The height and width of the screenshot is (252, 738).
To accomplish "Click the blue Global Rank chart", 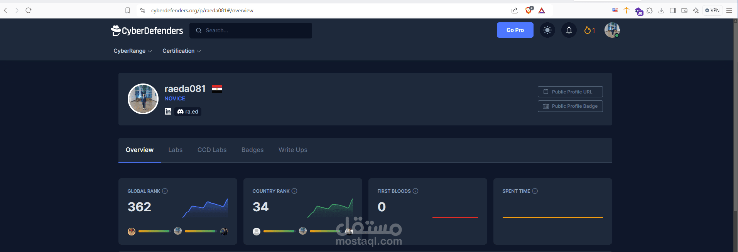I will [x=205, y=208].
